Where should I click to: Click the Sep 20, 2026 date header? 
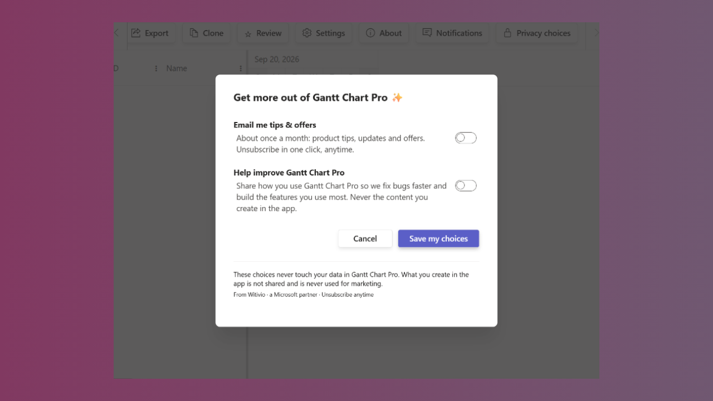[x=277, y=59]
